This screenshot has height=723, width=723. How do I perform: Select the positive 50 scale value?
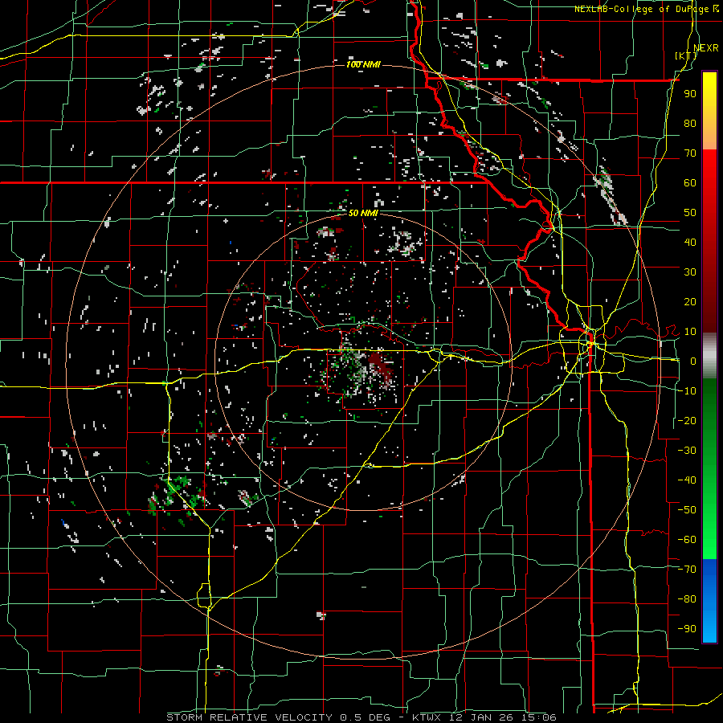(x=690, y=213)
